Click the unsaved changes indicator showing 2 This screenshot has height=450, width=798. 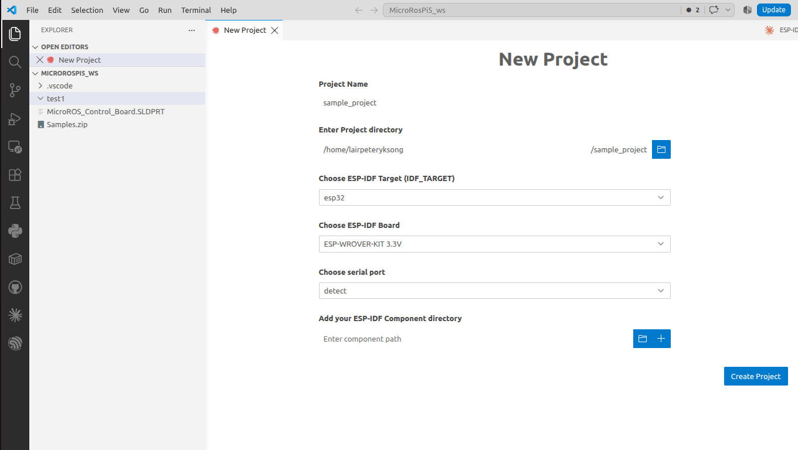point(692,10)
